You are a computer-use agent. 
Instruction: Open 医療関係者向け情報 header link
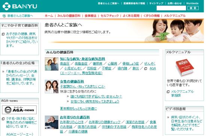coord(134,3)
